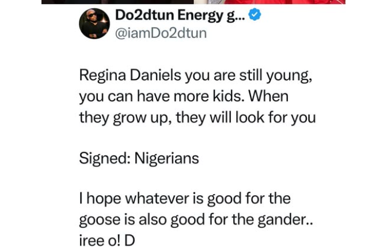Open the @iamDo2dtun handle link
Screen dimensions: 372x247
pyautogui.click(x=161, y=33)
